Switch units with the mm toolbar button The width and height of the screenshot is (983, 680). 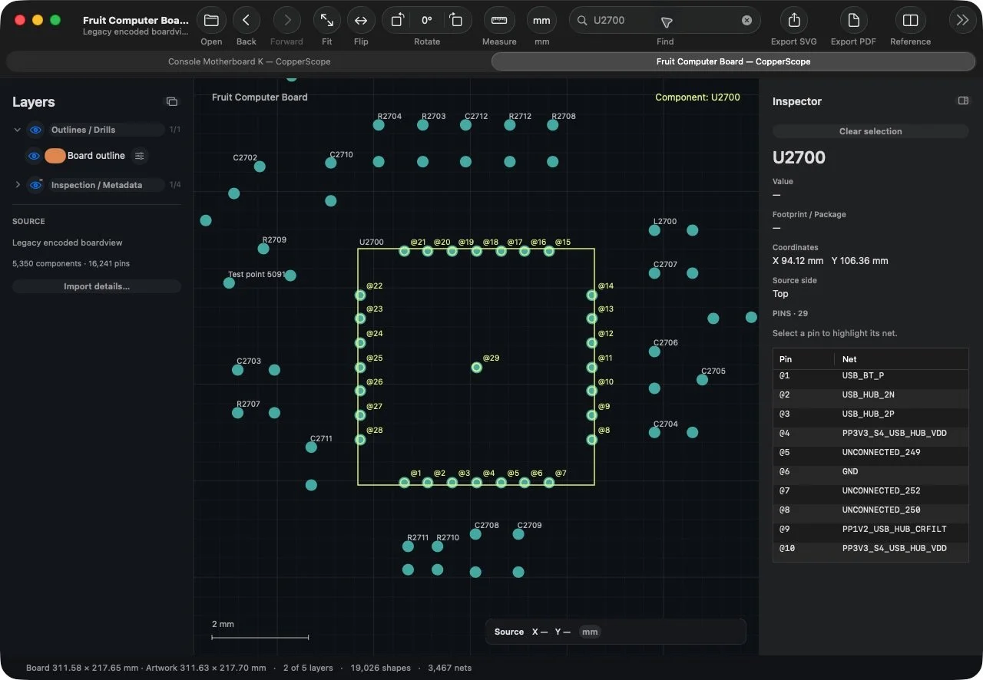click(x=541, y=21)
